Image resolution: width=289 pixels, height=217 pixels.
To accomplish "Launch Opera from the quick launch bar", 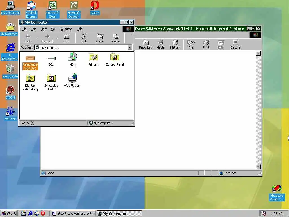I will pyautogui.click(x=43, y=214).
